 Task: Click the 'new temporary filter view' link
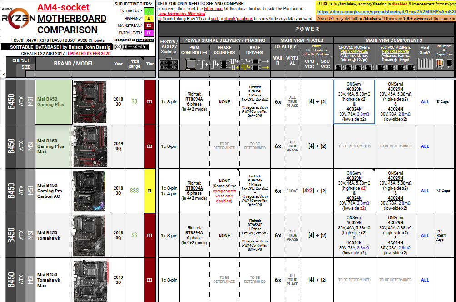182,14
